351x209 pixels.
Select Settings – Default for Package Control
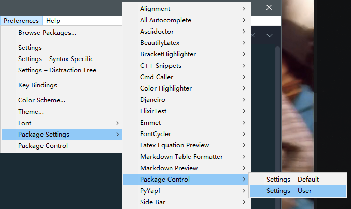pos(292,180)
